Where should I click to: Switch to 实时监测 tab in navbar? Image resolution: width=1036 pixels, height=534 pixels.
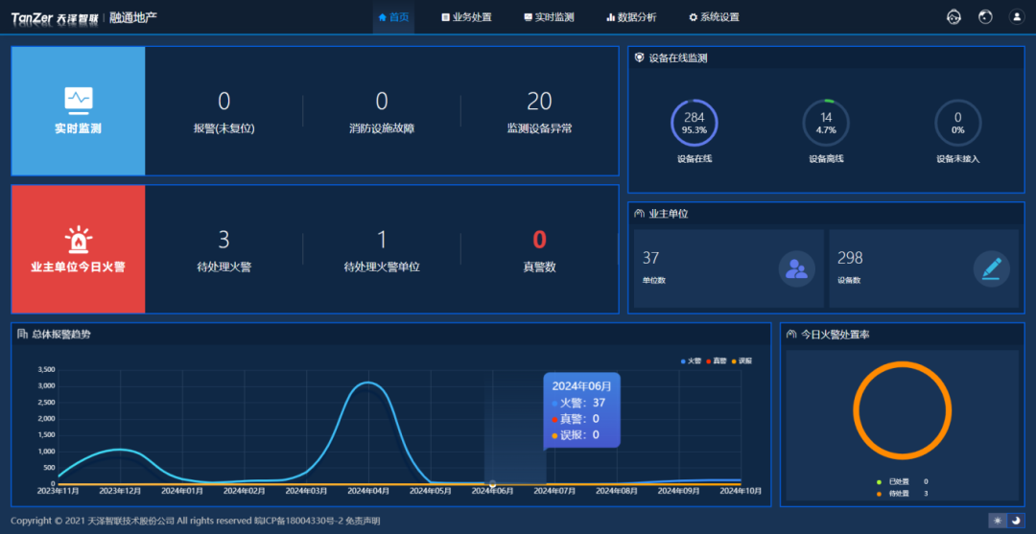[549, 17]
